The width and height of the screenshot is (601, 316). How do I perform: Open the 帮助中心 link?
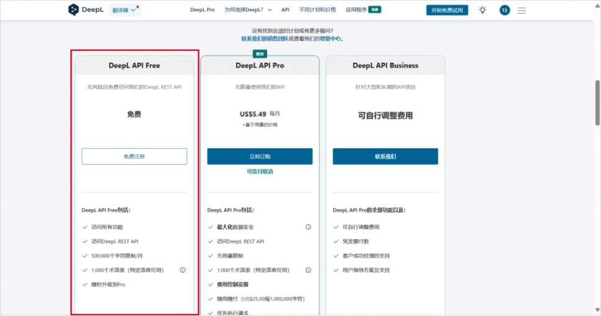[x=330, y=38]
